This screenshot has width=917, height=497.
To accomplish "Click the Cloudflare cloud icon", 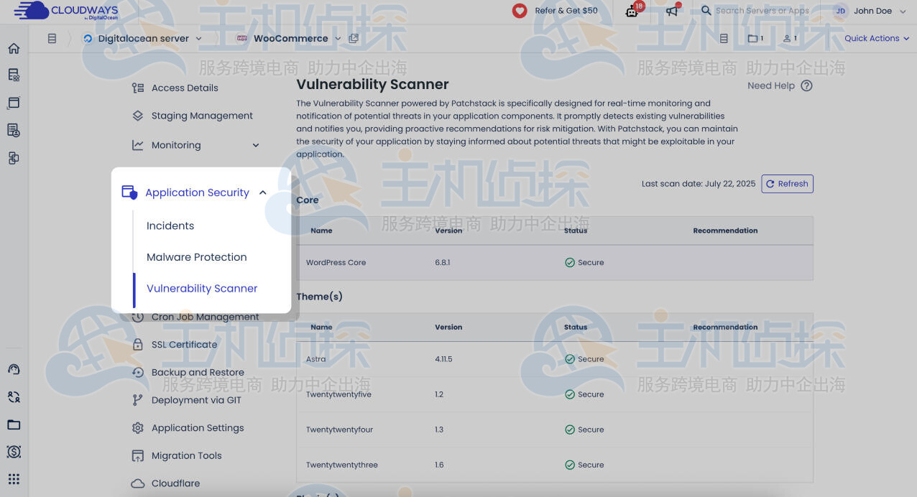I will pos(138,483).
